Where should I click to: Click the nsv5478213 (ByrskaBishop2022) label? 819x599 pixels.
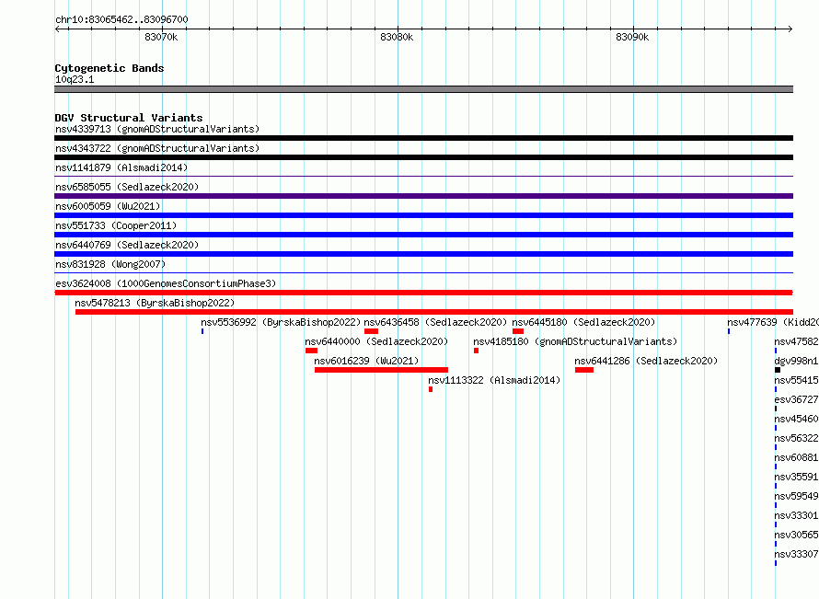[155, 303]
